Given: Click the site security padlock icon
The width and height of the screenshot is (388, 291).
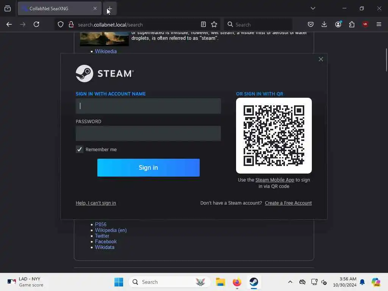Looking at the screenshot, I should tap(71, 24).
